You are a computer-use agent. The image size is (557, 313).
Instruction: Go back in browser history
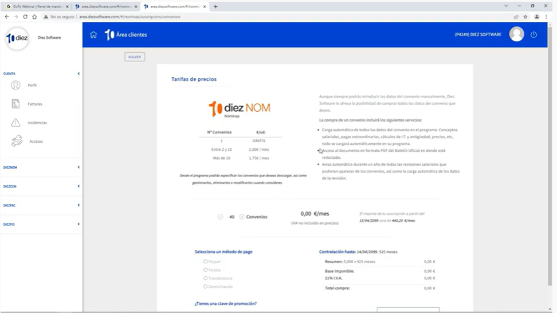point(7,17)
